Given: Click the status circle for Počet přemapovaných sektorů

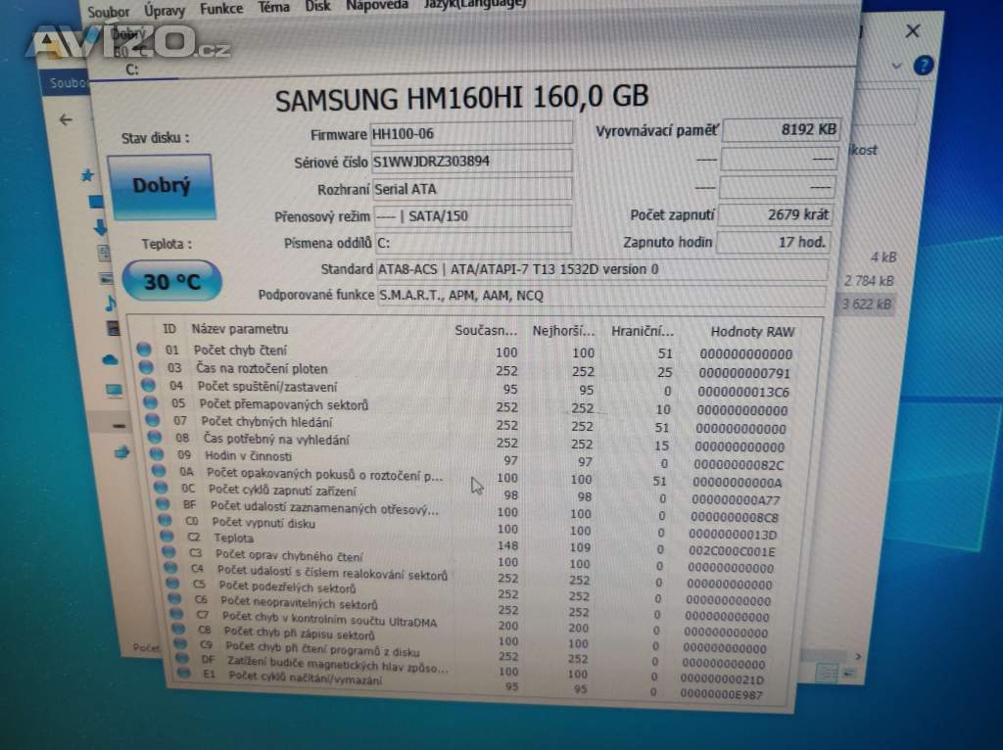Looking at the screenshot, I should (150, 402).
